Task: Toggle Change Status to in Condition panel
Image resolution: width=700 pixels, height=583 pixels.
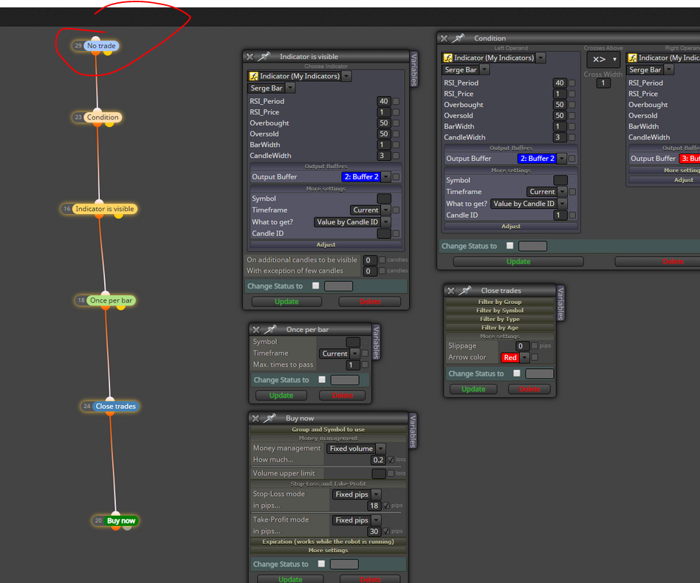Action: click(x=509, y=246)
